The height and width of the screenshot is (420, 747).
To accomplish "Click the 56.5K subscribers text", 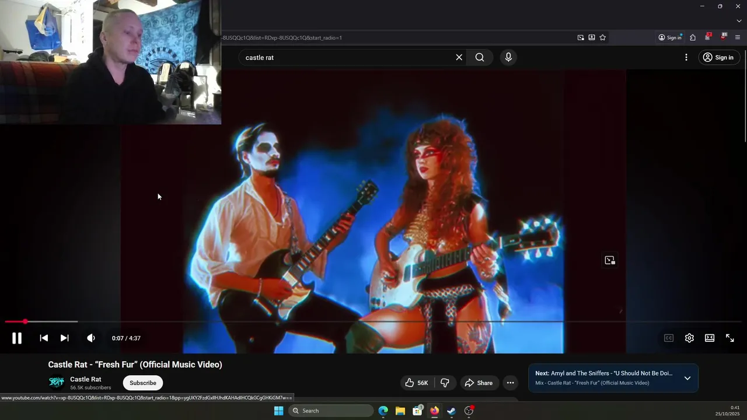I will tap(90, 387).
